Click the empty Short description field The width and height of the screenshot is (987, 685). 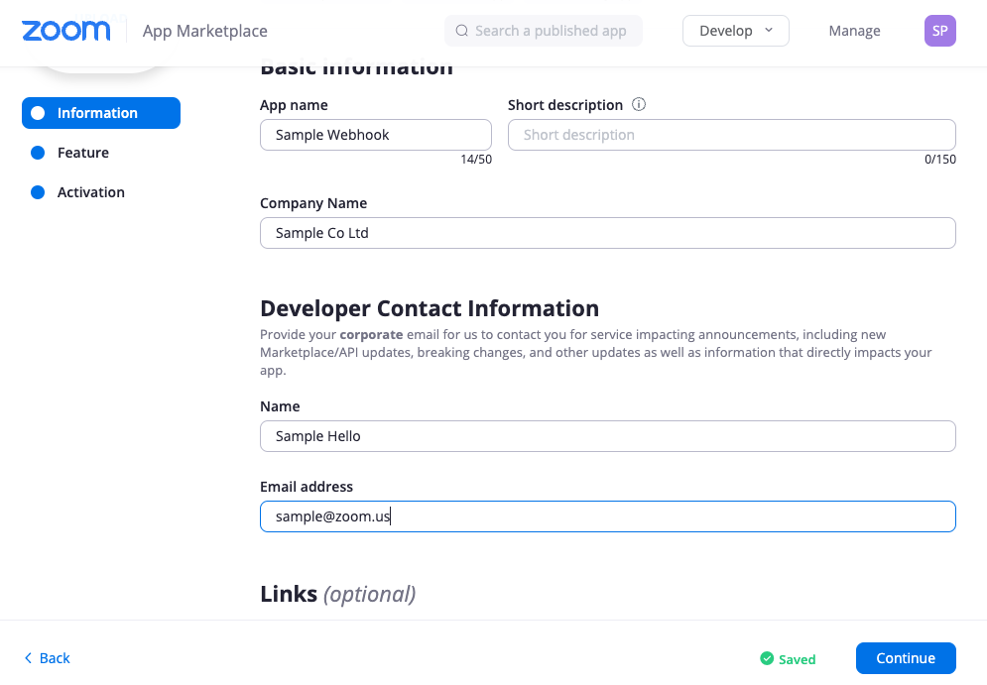pyautogui.click(x=731, y=135)
